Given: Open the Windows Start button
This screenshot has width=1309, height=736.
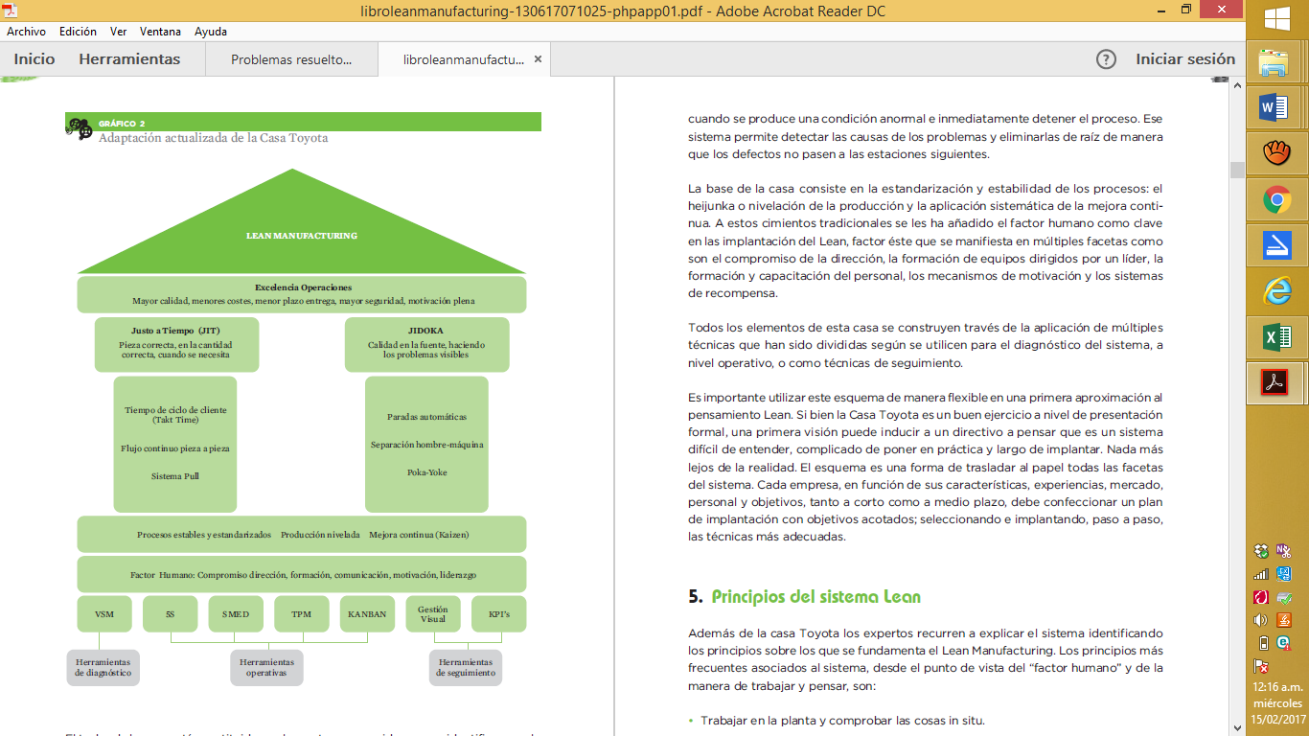Looking at the screenshot, I should click(1276, 20).
